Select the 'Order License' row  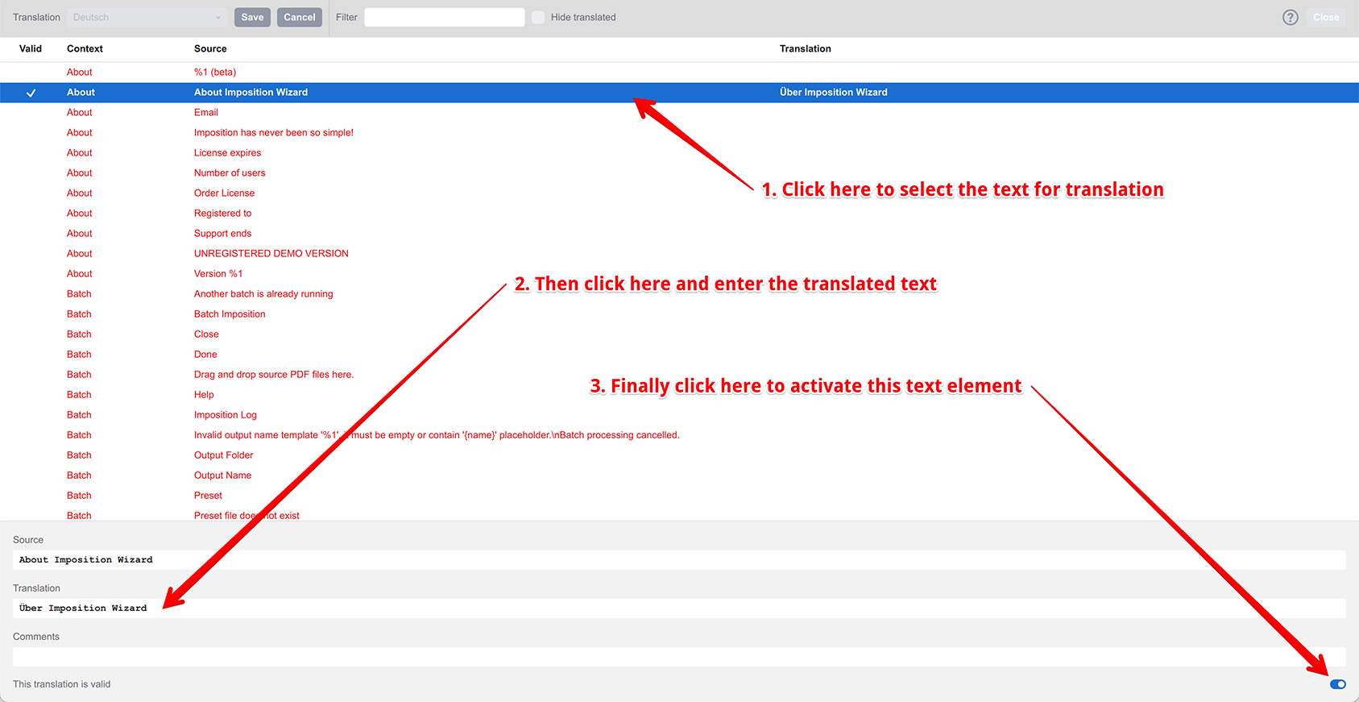click(x=679, y=193)
